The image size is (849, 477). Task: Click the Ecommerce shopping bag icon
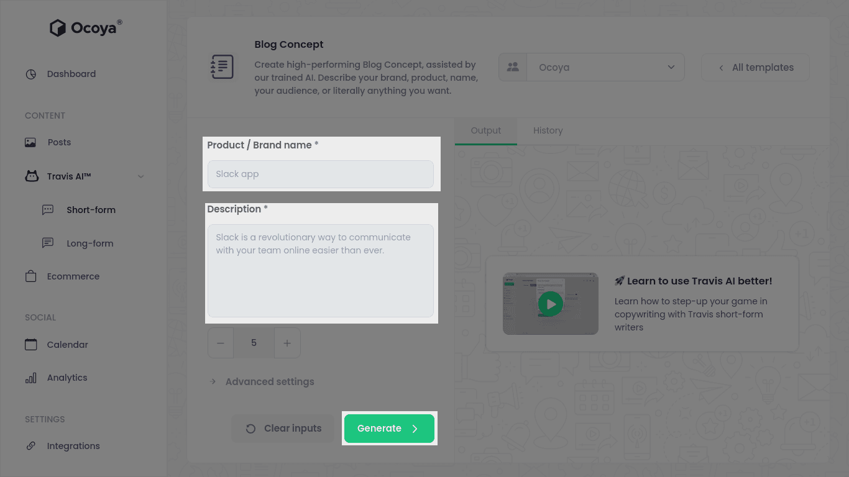[30, 276]
